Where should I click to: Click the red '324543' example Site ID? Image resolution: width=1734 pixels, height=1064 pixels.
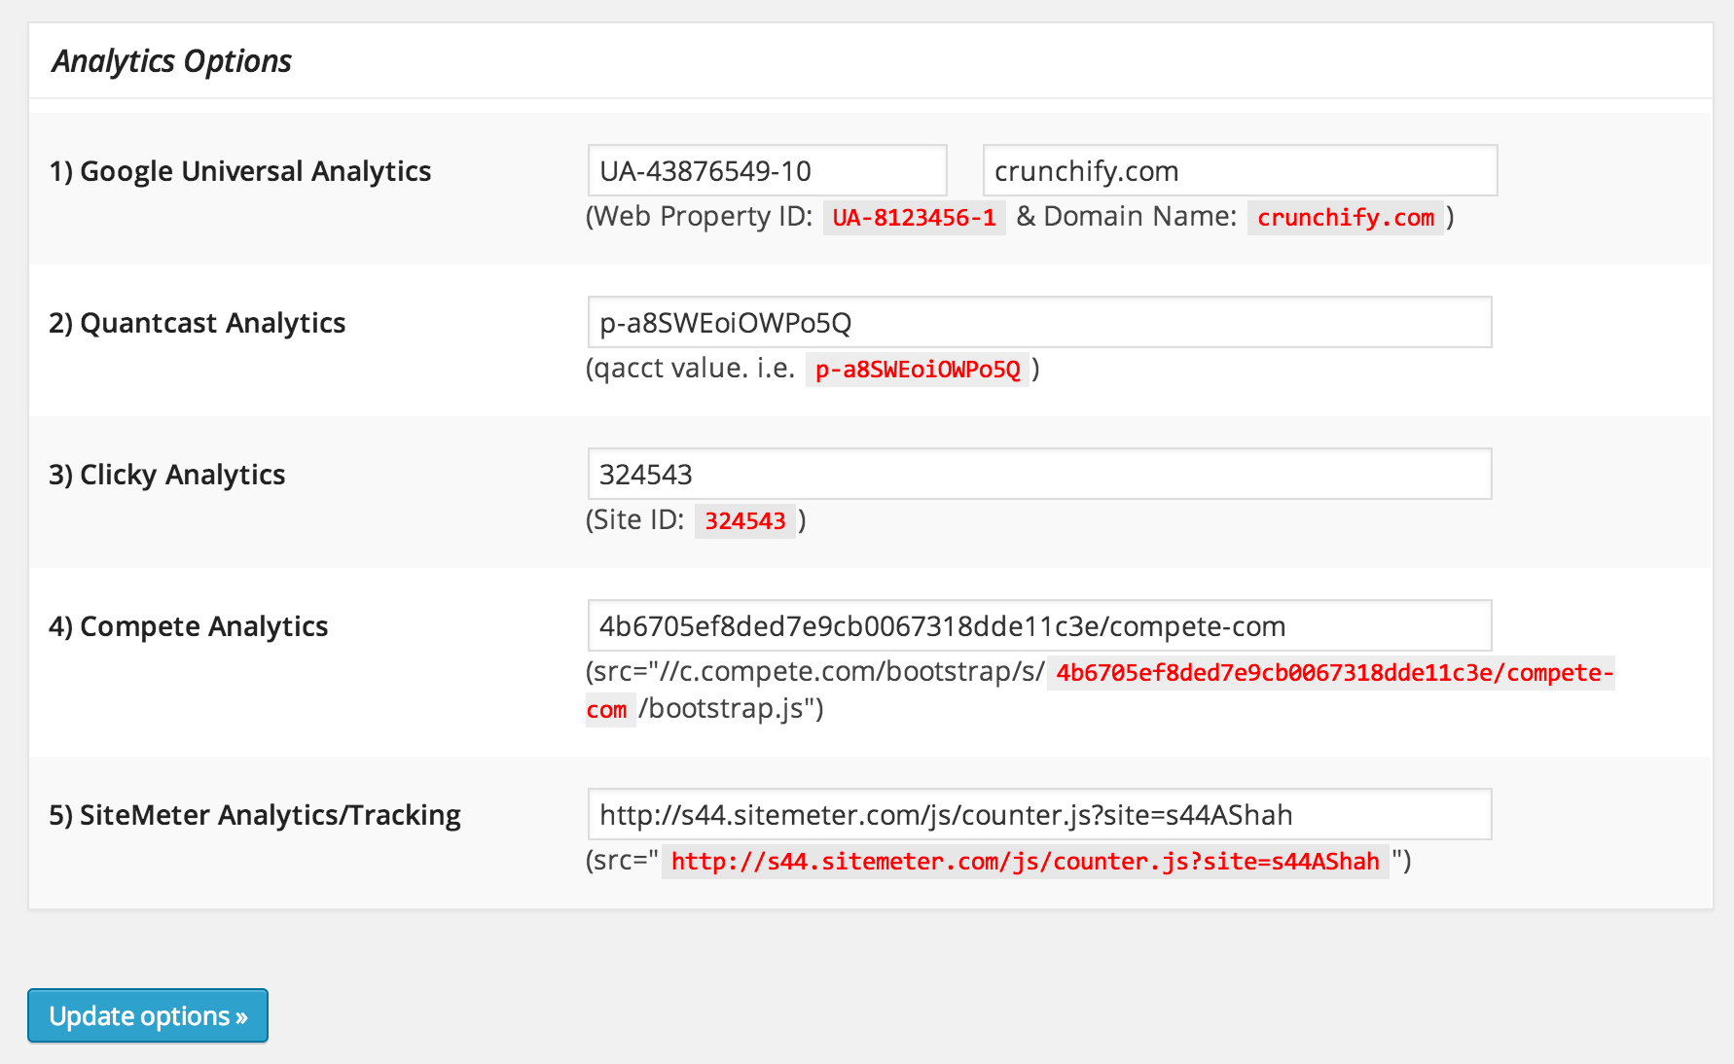pos(745,520)
